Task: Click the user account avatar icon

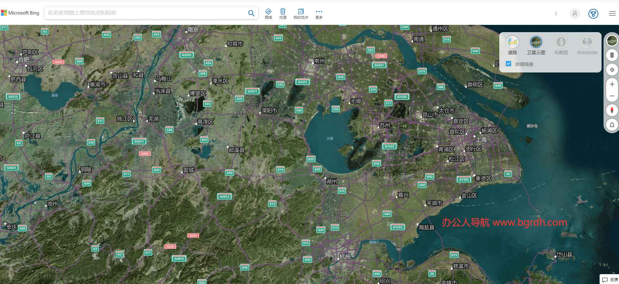Action: [x=575, y=14]
